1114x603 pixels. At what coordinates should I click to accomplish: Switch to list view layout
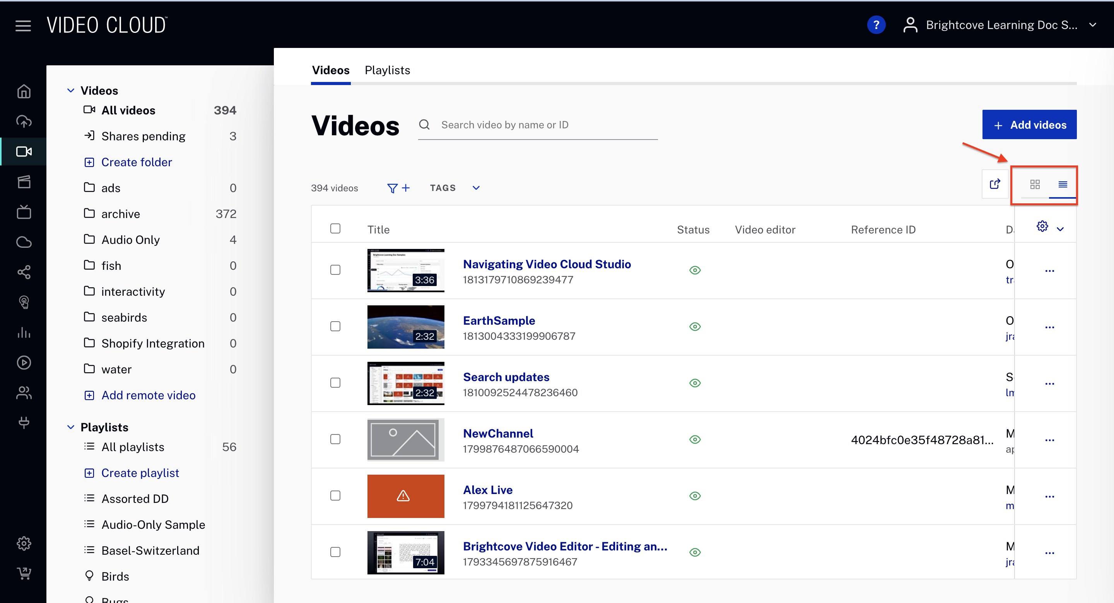coord(1062,185)
